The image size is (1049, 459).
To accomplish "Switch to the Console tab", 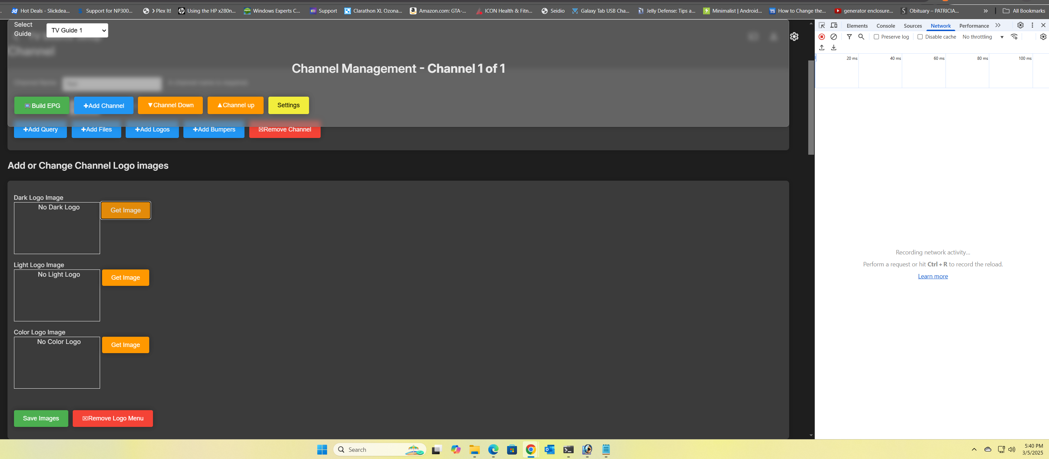I will [885, 26].
